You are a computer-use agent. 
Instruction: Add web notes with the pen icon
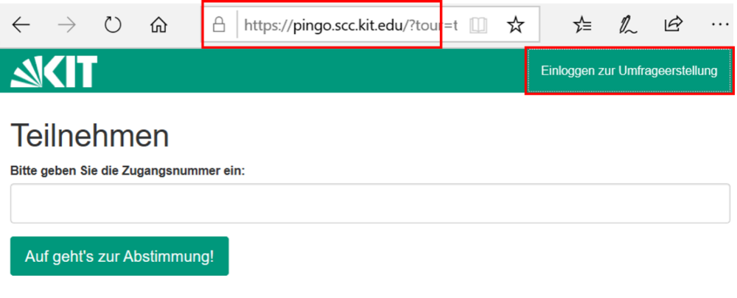[627, 25]
